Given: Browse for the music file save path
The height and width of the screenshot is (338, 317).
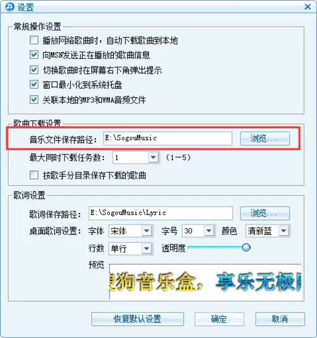Looking at the screenshot, I should 265,138.
